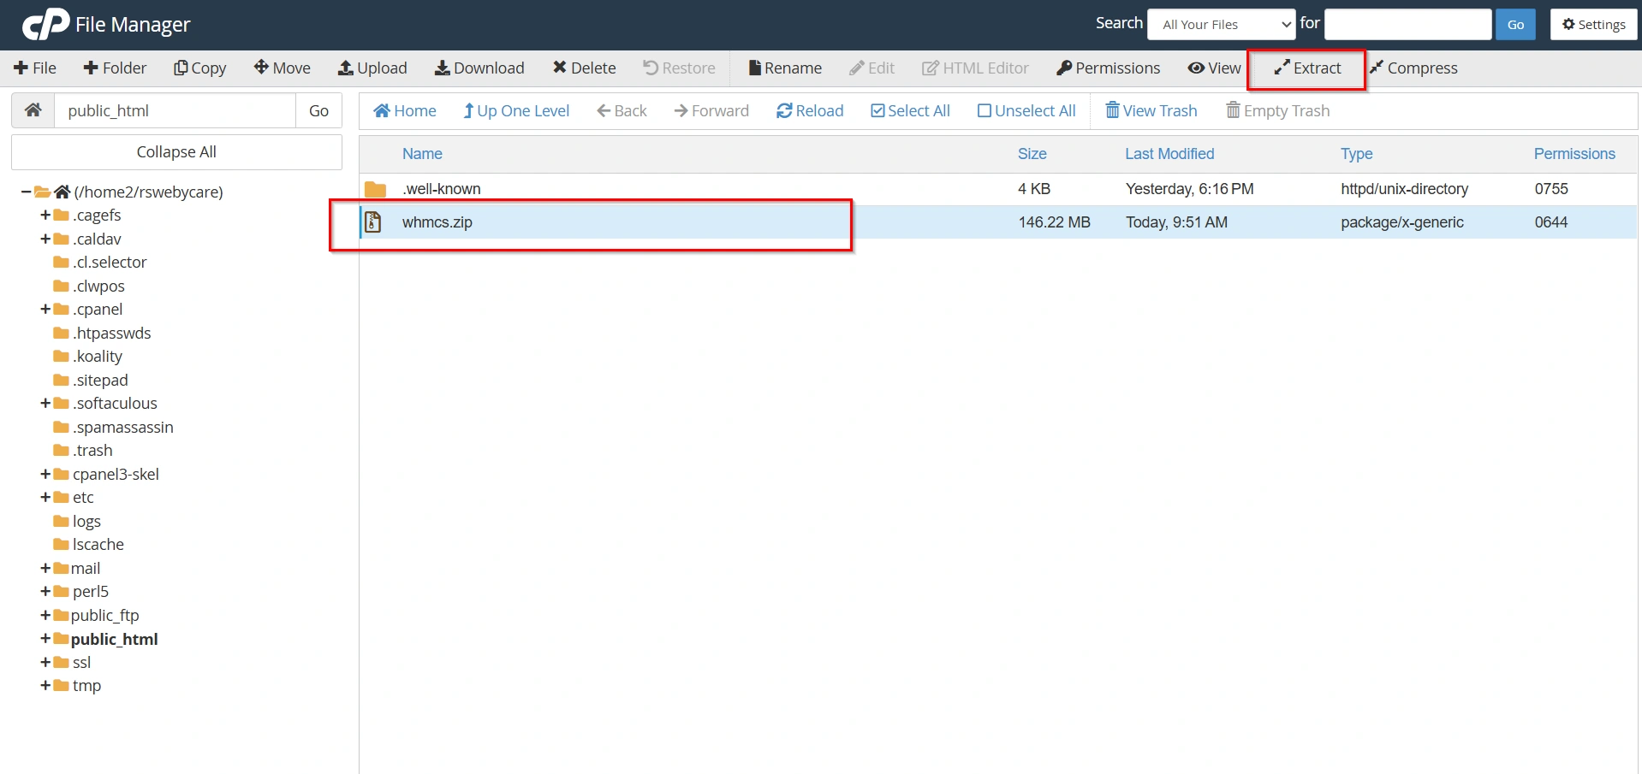Click the cPanel logo icon
The width and height of the screenshot is (1642, 774).
click(45, 24)
